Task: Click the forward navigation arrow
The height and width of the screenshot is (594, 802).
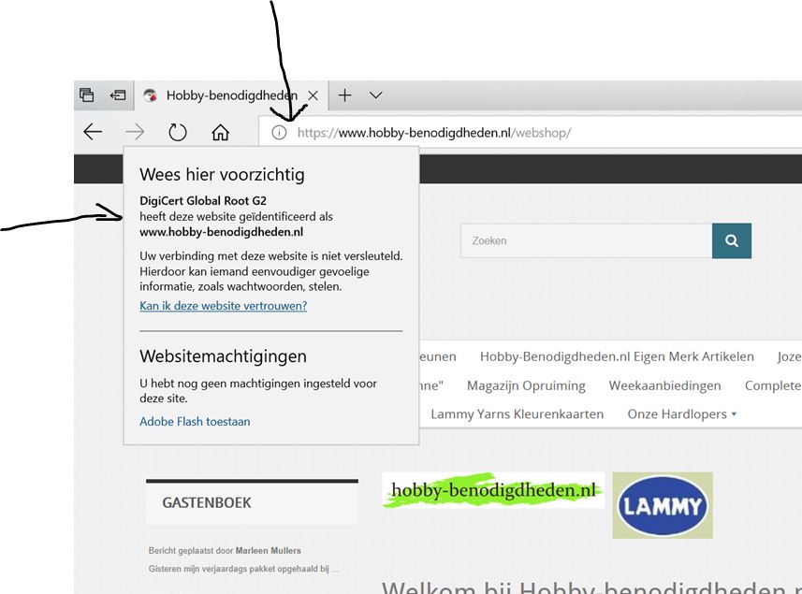Action: pos(135,133)
